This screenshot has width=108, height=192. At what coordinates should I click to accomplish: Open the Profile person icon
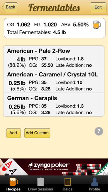94,182
